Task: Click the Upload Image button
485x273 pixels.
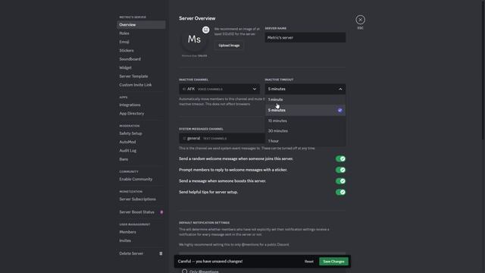Action: 229,45
